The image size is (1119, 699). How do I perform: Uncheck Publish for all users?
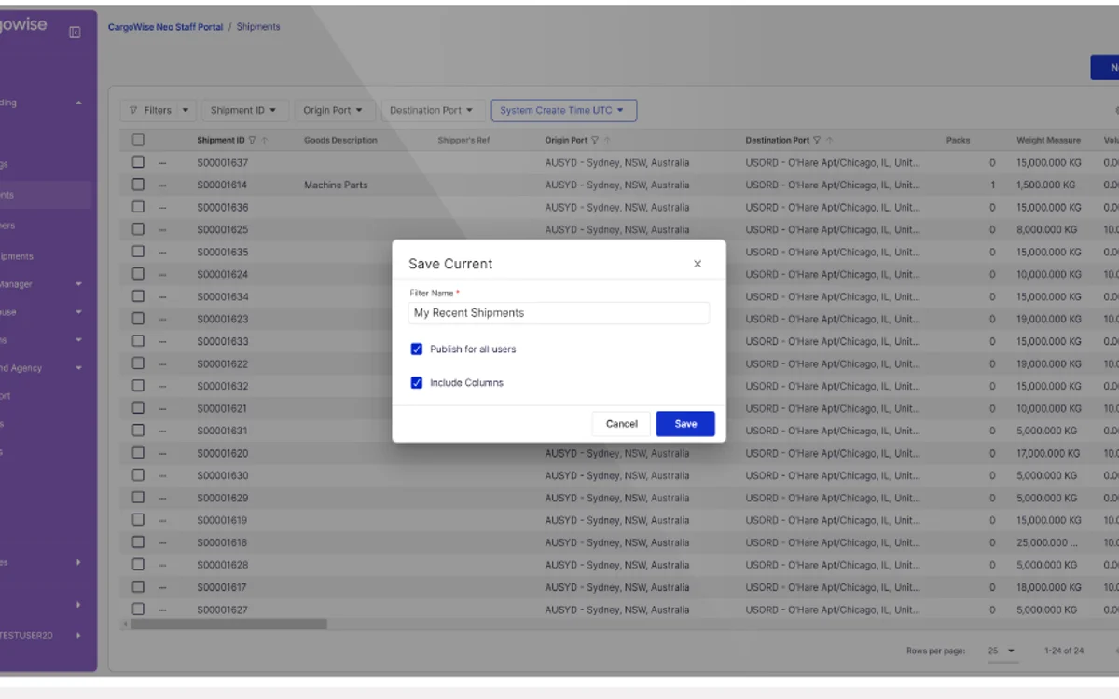point(417,349)
